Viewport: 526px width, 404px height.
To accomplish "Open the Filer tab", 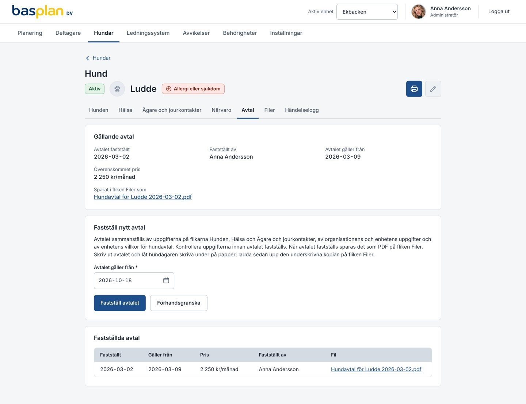I will (270, 110).
